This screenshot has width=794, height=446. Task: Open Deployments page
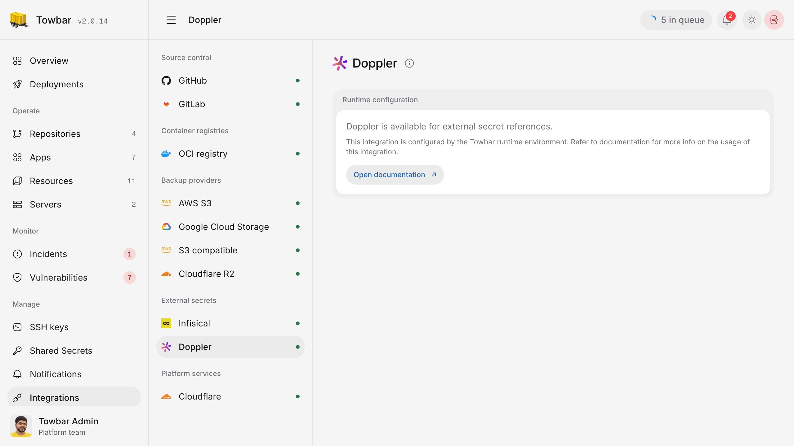(74, 84)
